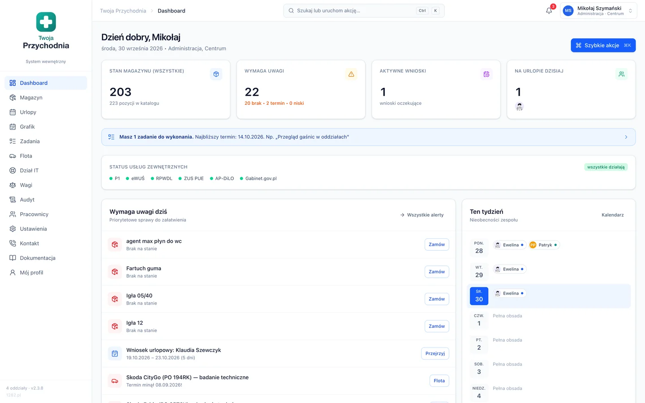Screen dimensions: 645x403
Task: Click the out-of-stock icon beside Fartuch guma
Action: point(115,272)
